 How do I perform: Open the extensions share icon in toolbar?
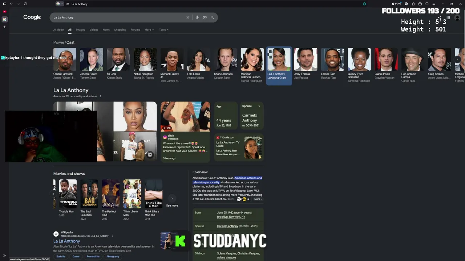coord(413,4)
